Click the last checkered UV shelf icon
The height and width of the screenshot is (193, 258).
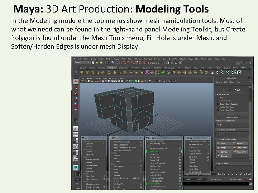[239, 72]
